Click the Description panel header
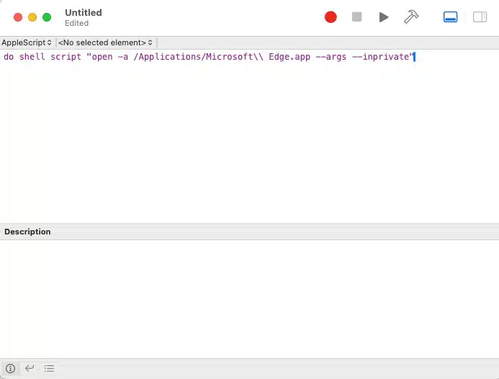 [x=249, y=232]
